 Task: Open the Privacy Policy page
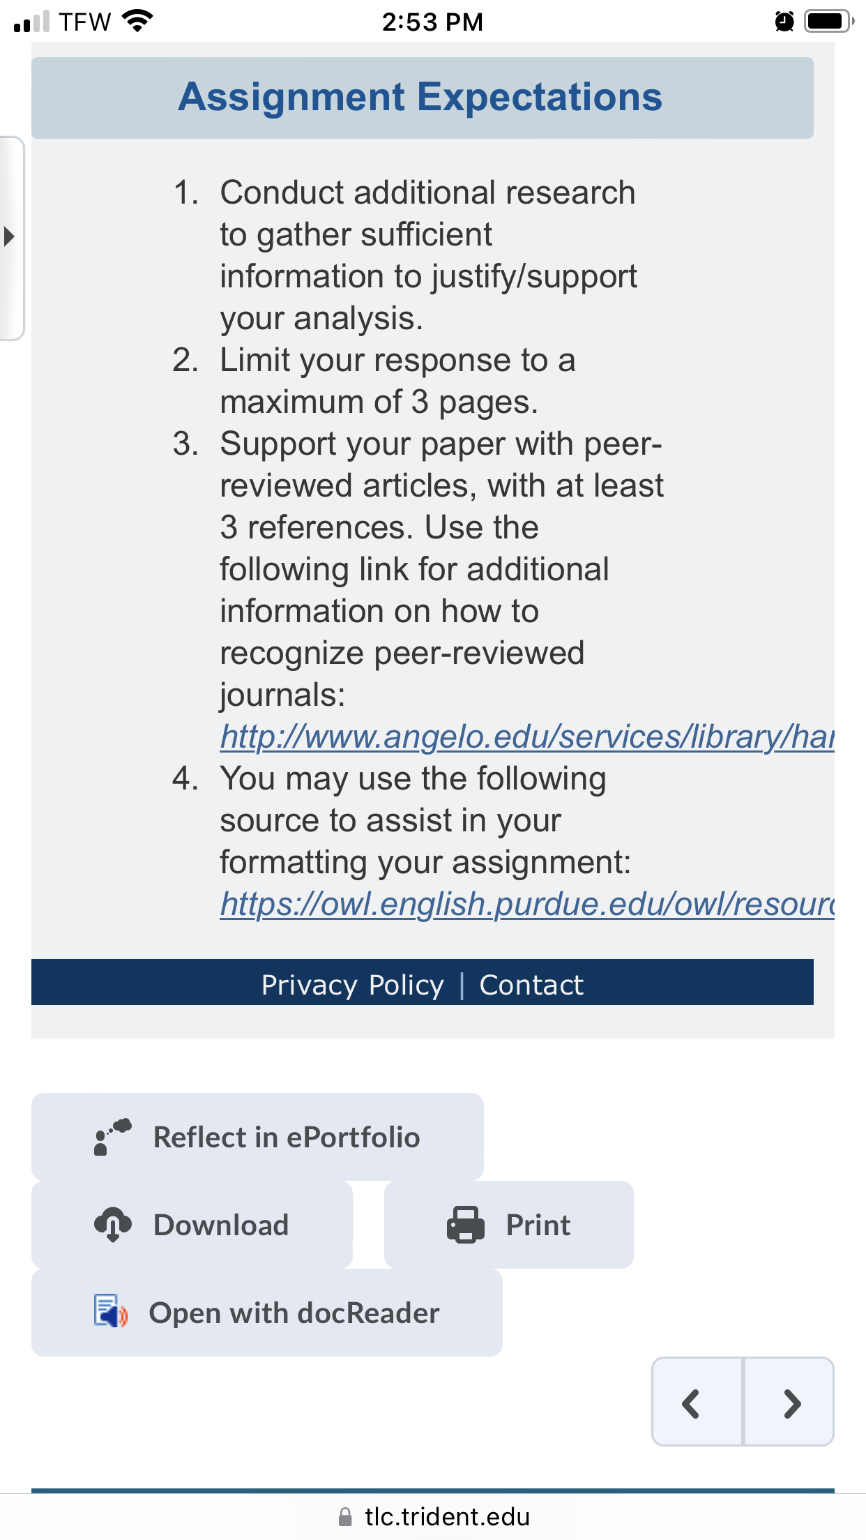click(352, 985)
